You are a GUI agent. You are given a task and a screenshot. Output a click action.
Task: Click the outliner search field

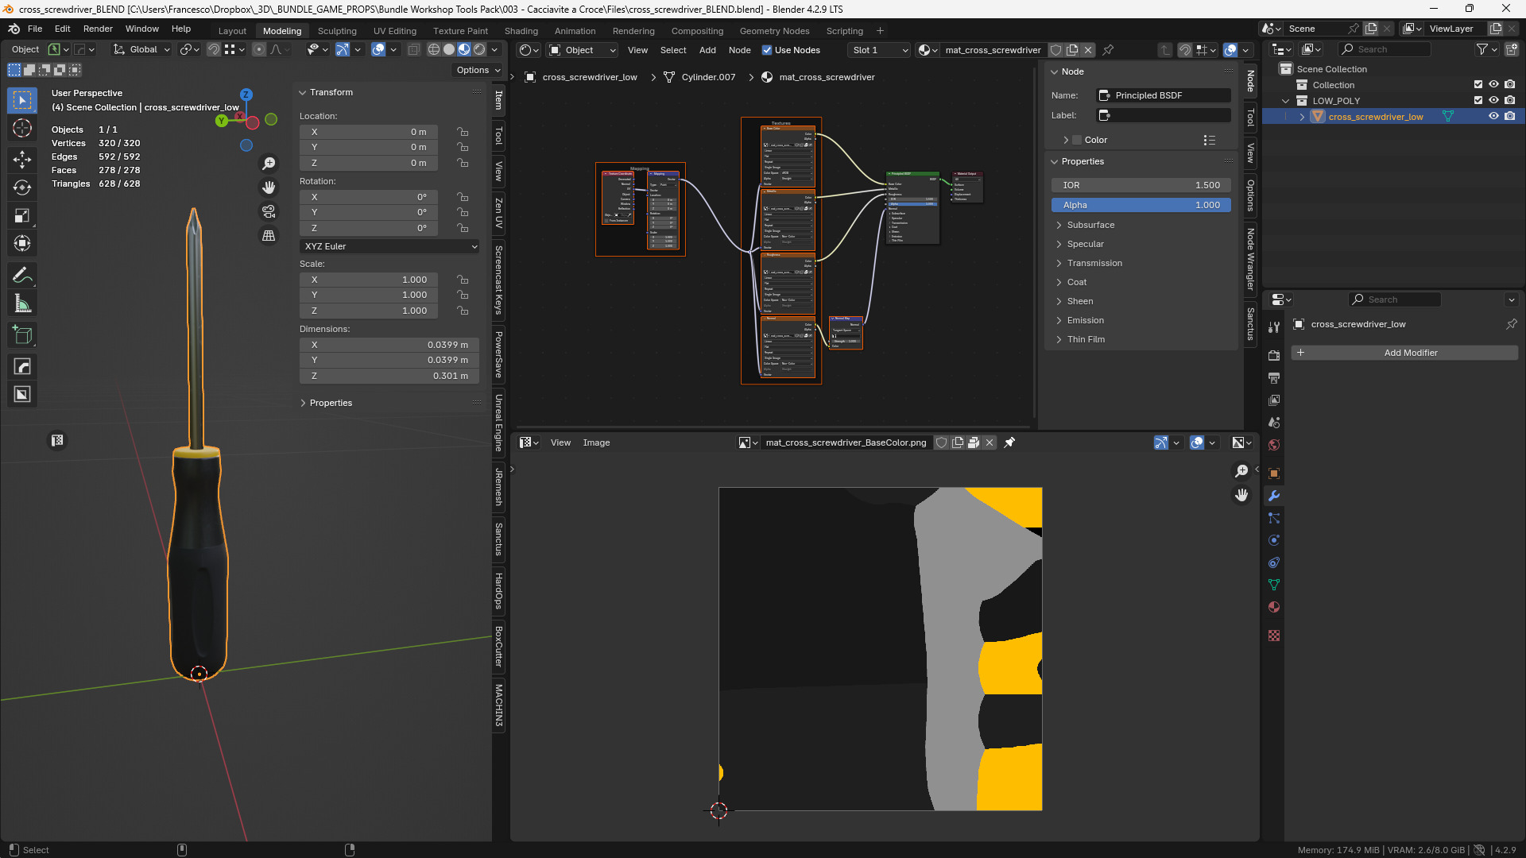(1385, 49)
